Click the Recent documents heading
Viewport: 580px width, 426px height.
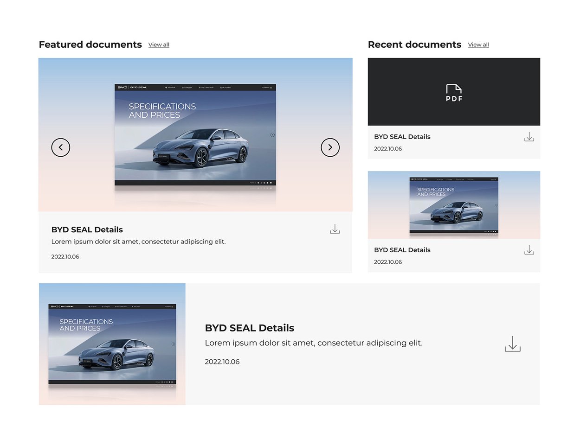pos(414,45)
